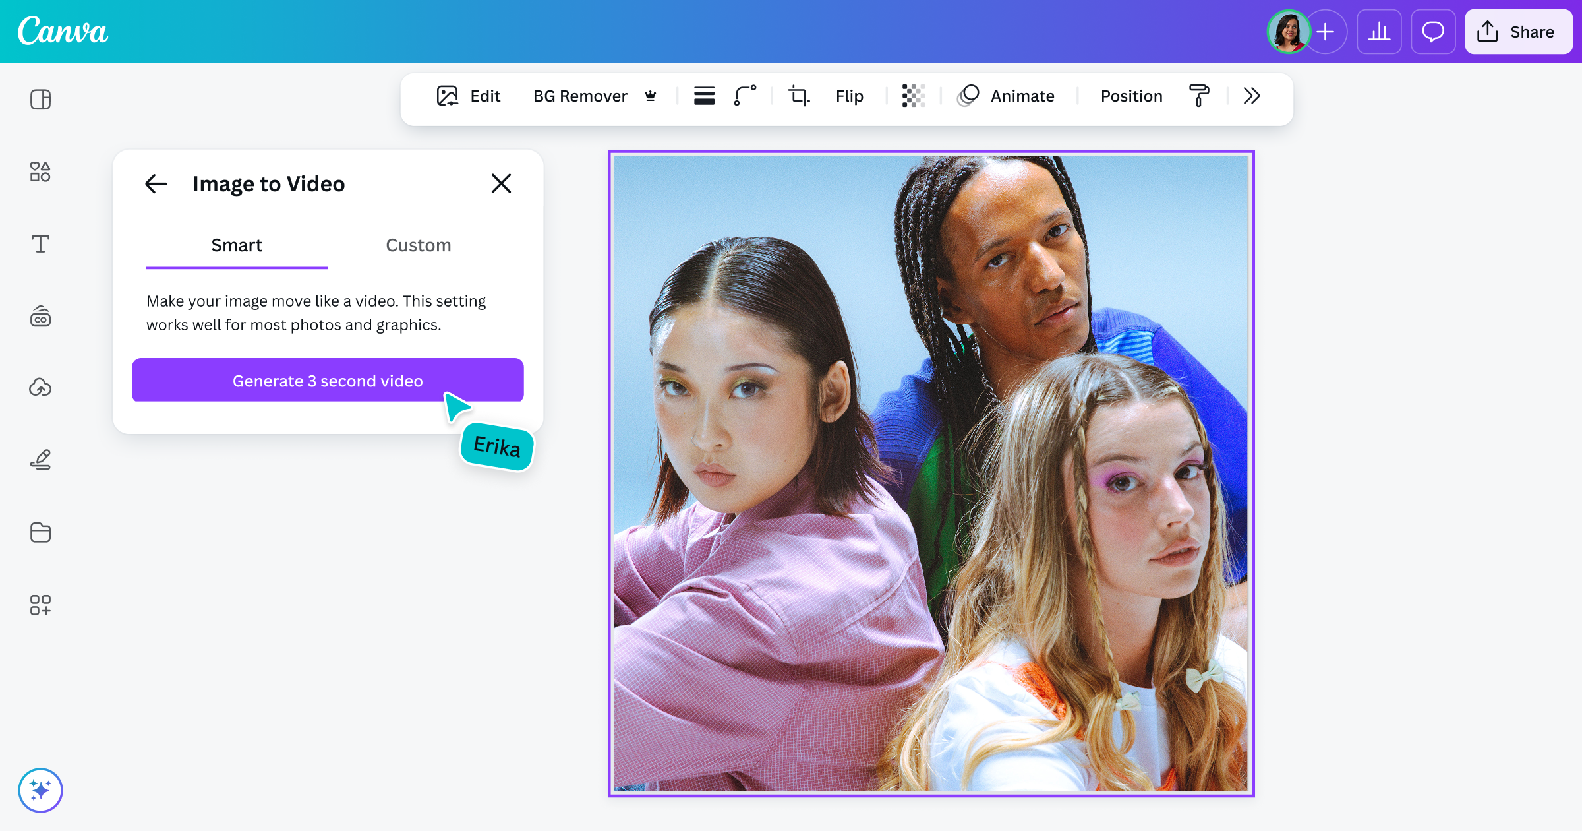The width and height of the screenshot is (1582, 831).
Task: Open the Crop tool in the toolbar
Action: (798, 96)
